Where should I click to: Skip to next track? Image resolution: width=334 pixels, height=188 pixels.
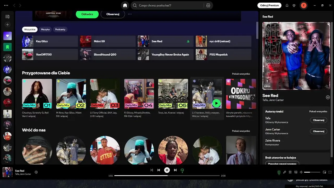175,170
